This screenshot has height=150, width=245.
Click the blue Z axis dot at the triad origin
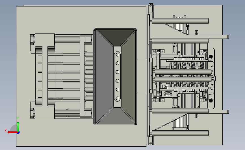pos(18,133)
